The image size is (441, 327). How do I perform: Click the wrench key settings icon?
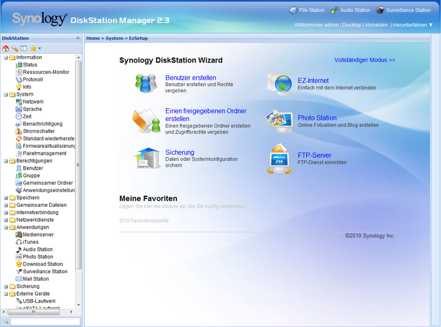click(15, 48)
